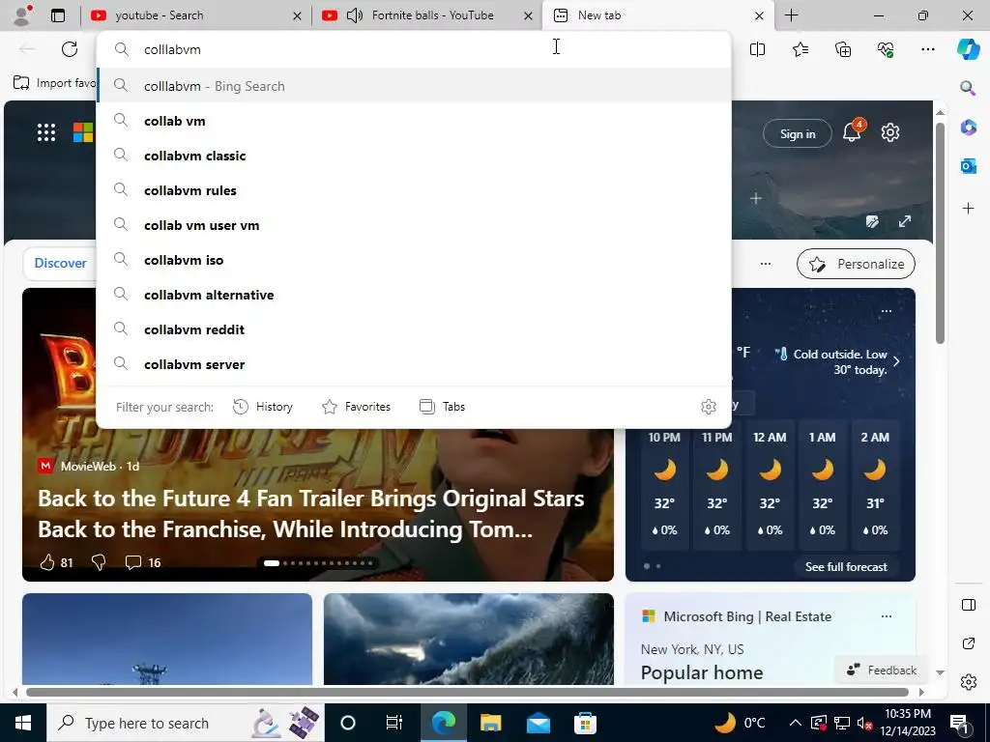The image size is (990, 742).
Task: Open Outlook in the sidebar
Action: pyautogui.click(x=969, y=166)
